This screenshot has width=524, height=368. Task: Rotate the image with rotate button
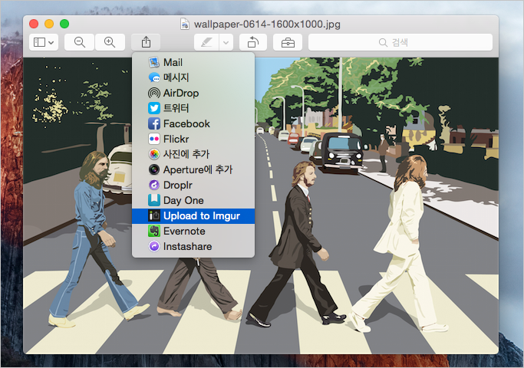(x=253, y=42)
